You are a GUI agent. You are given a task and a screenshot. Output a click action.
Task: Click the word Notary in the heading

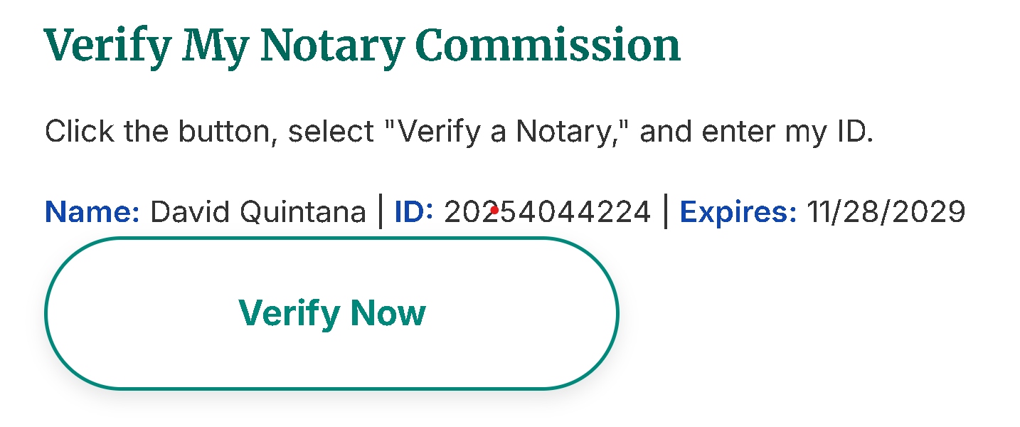coord(332,44)
